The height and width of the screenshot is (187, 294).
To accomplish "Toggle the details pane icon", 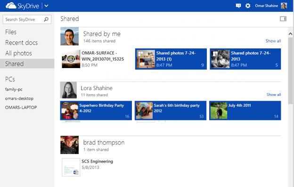I will (283, 19).
